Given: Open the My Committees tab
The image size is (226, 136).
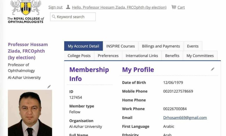Looking at the screenshot, I should 200,56.
